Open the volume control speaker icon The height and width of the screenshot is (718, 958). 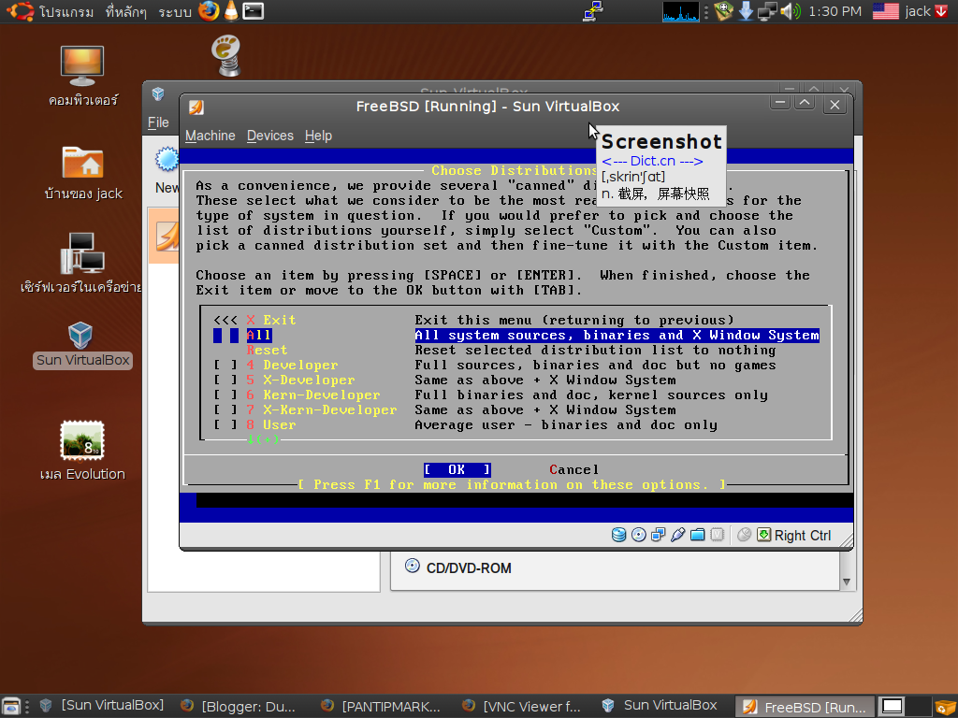tap(790, 11)
